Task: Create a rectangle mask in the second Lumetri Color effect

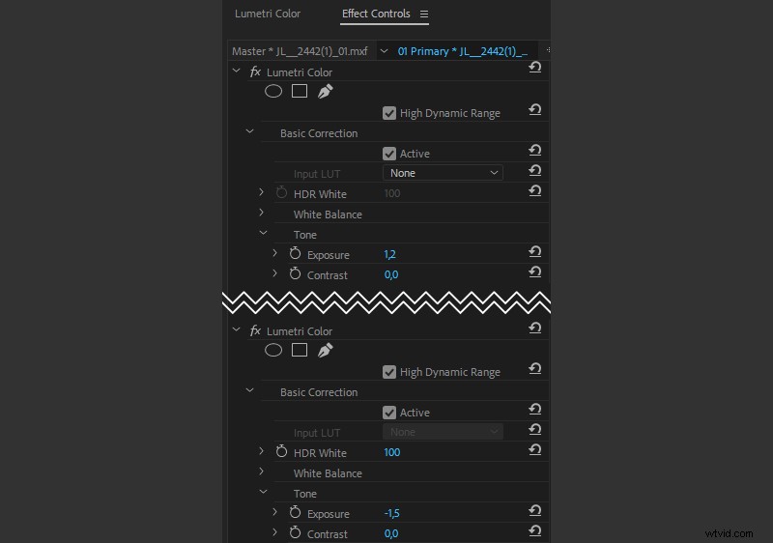Action: pos(300,351)
